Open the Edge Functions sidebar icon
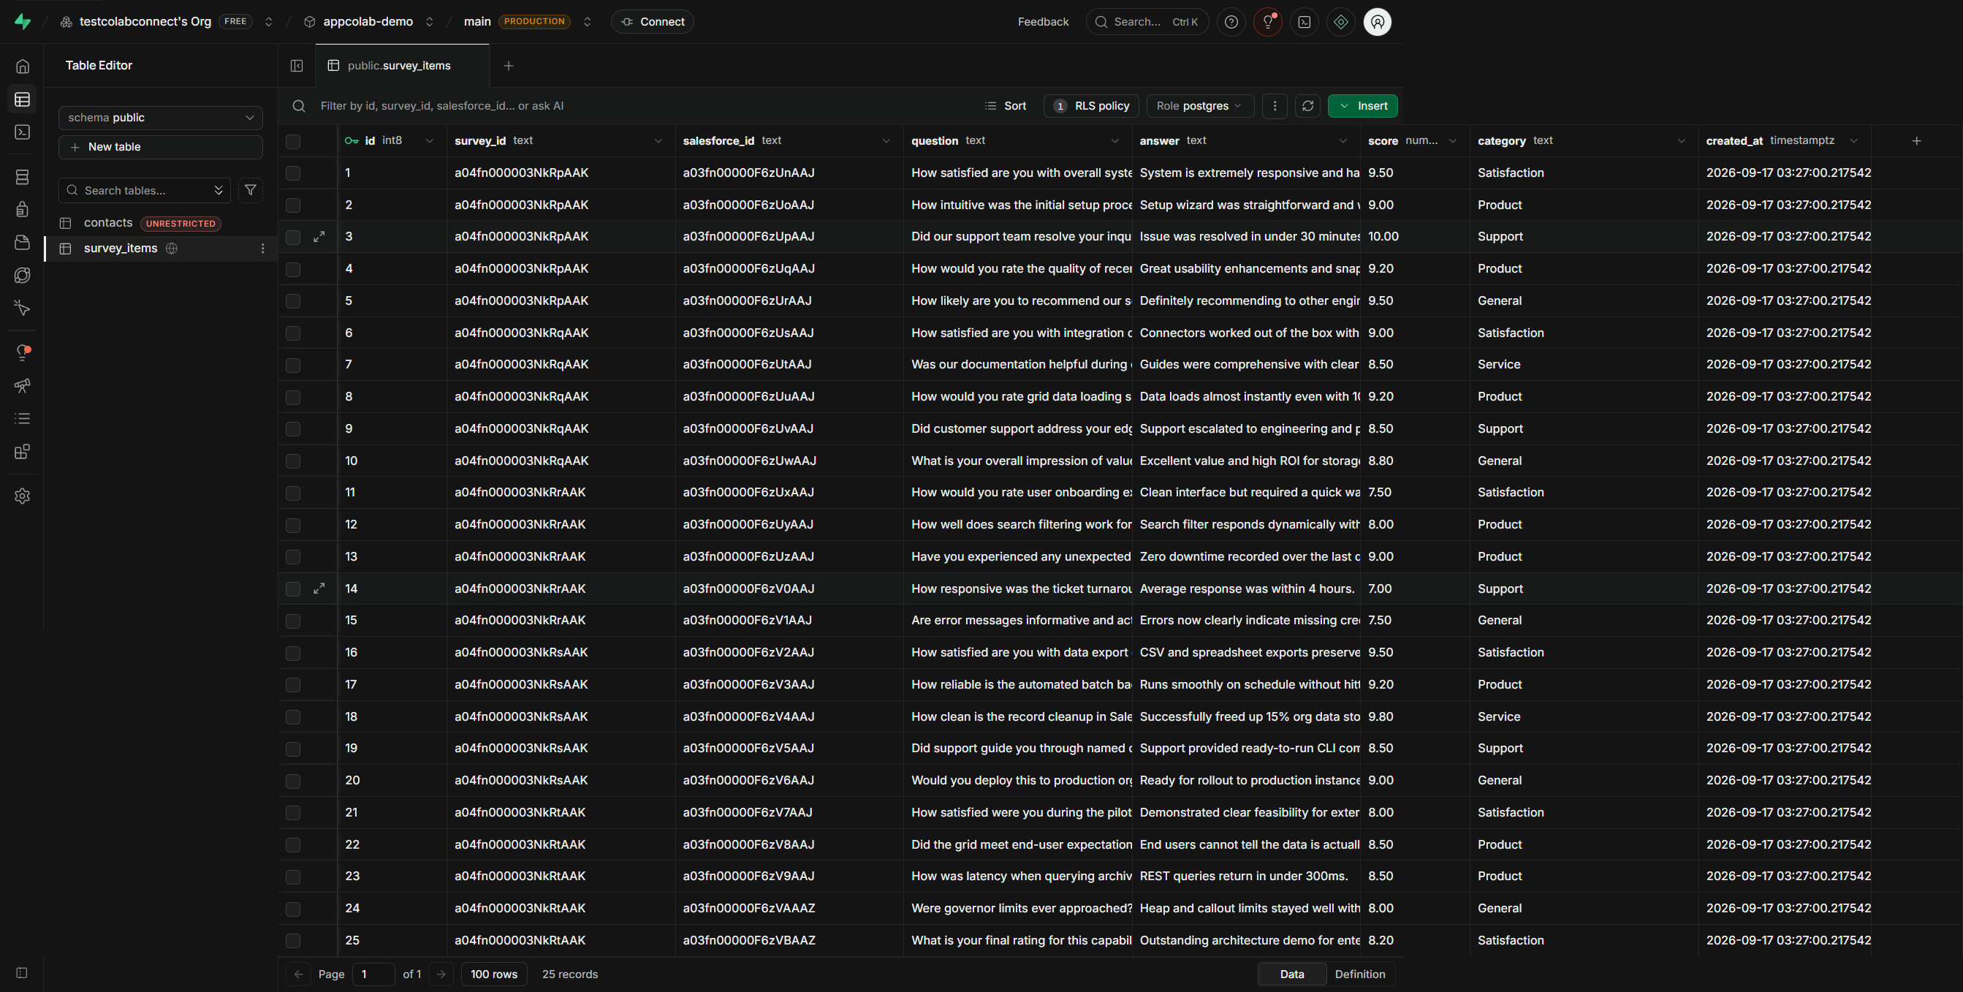This screenshot has width=1963, height=992. tap(22, 276)
